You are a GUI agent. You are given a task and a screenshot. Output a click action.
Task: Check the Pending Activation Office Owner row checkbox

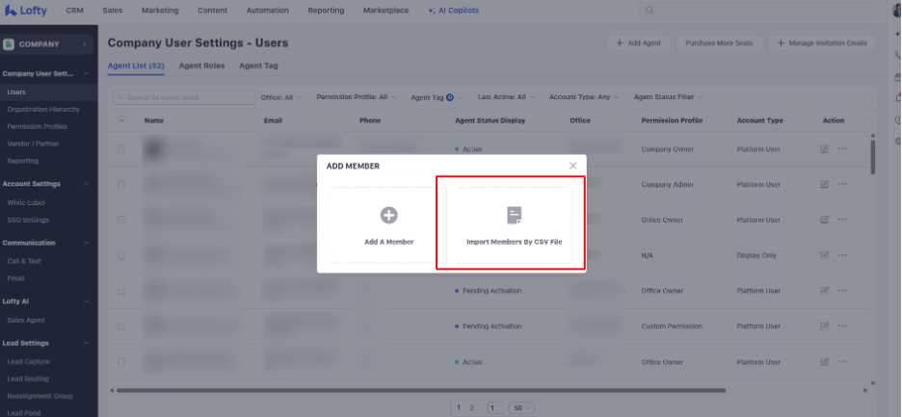tap(121, 291)
